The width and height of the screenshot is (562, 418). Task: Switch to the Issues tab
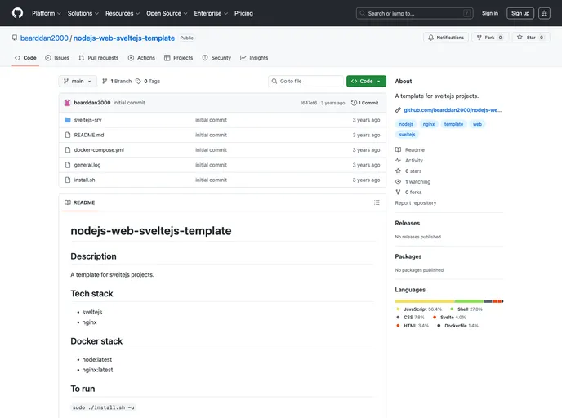(x=57, y=58)
